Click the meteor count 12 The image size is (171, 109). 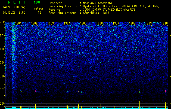39,13
